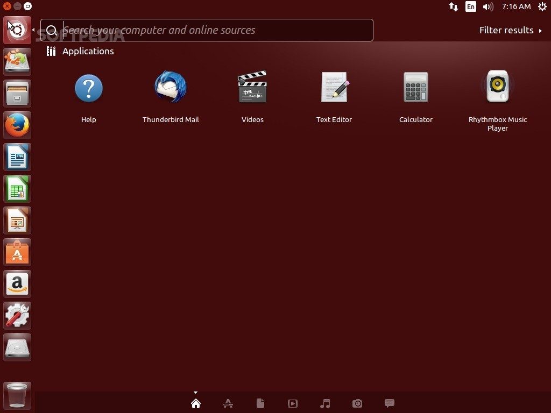The height and width of the screenshot is (413, 551).
Task: Open System Settings from launcher
Action: pyautogui.click(x=17, y=315)
